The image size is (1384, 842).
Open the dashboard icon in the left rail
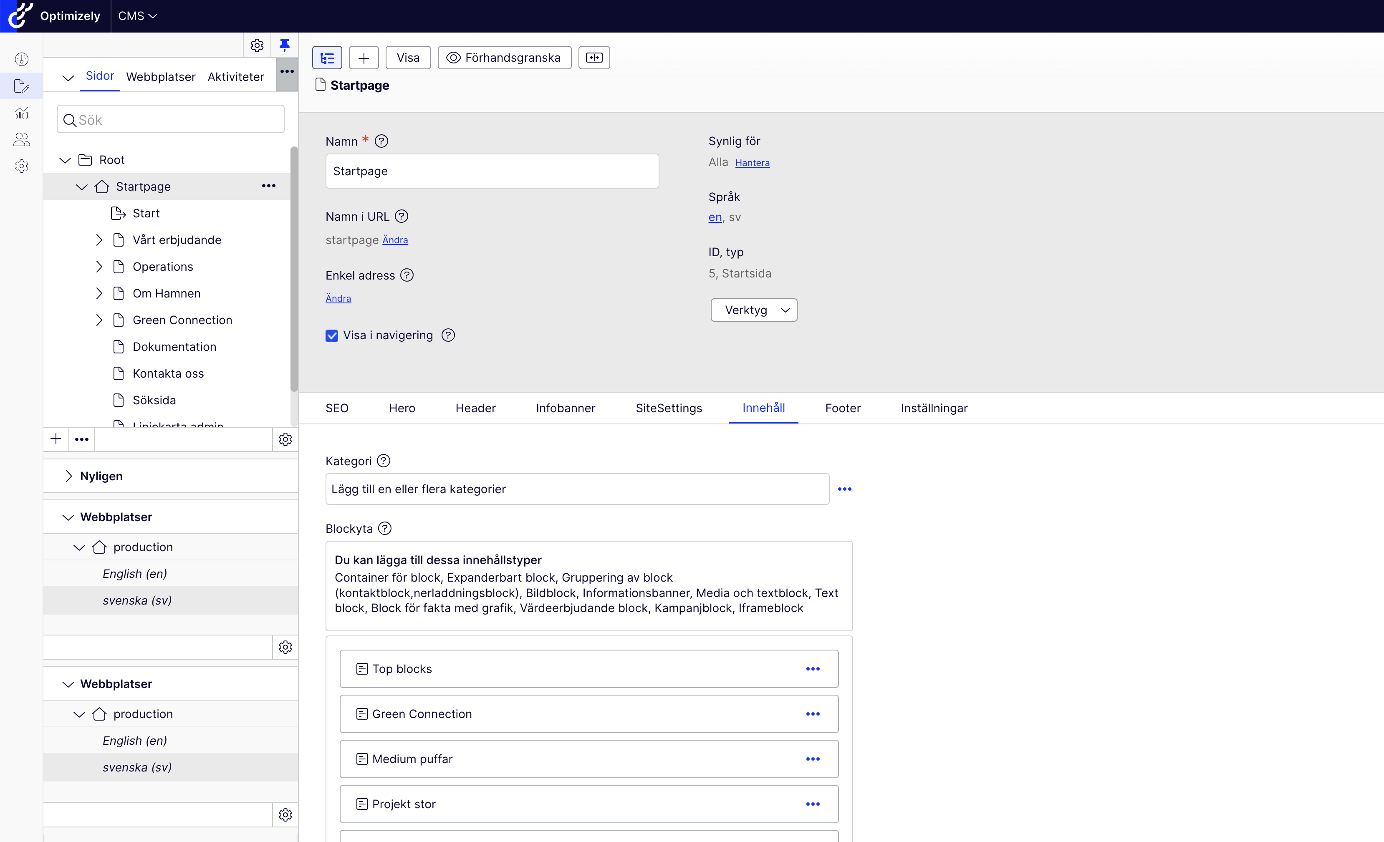pyautogui.click(x=21, y=59)
